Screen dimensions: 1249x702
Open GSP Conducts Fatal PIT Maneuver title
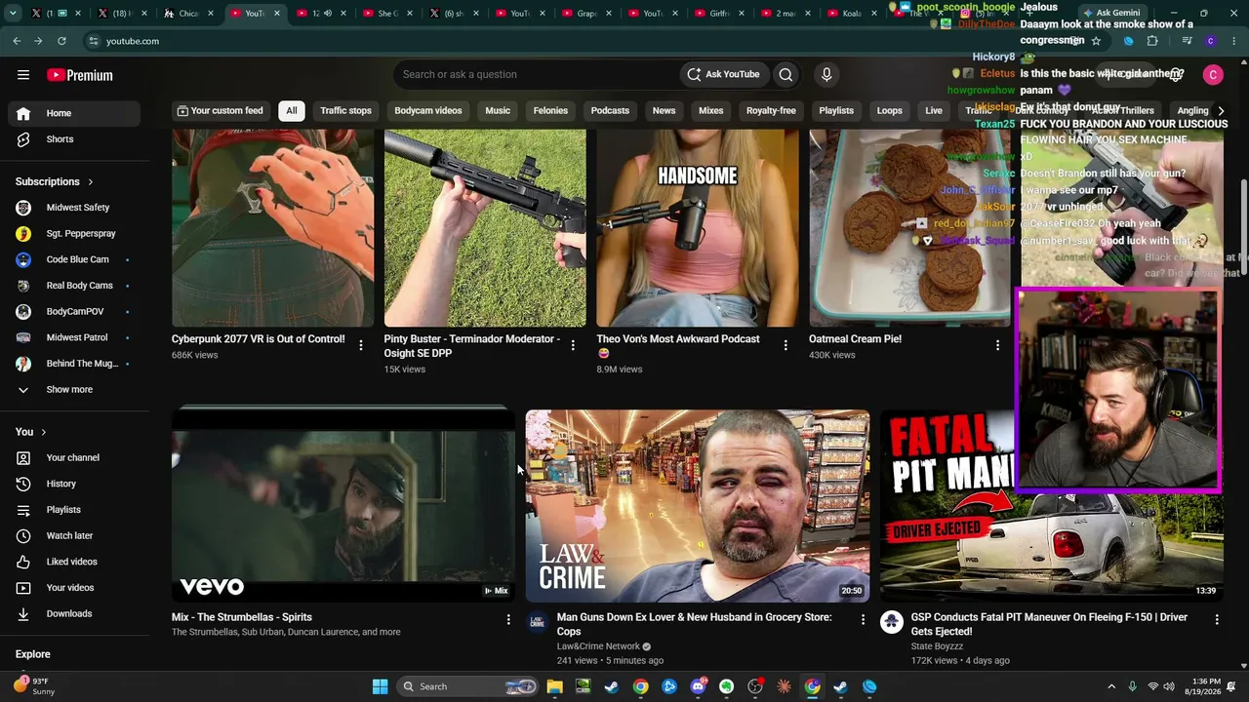coord(1049,624)
